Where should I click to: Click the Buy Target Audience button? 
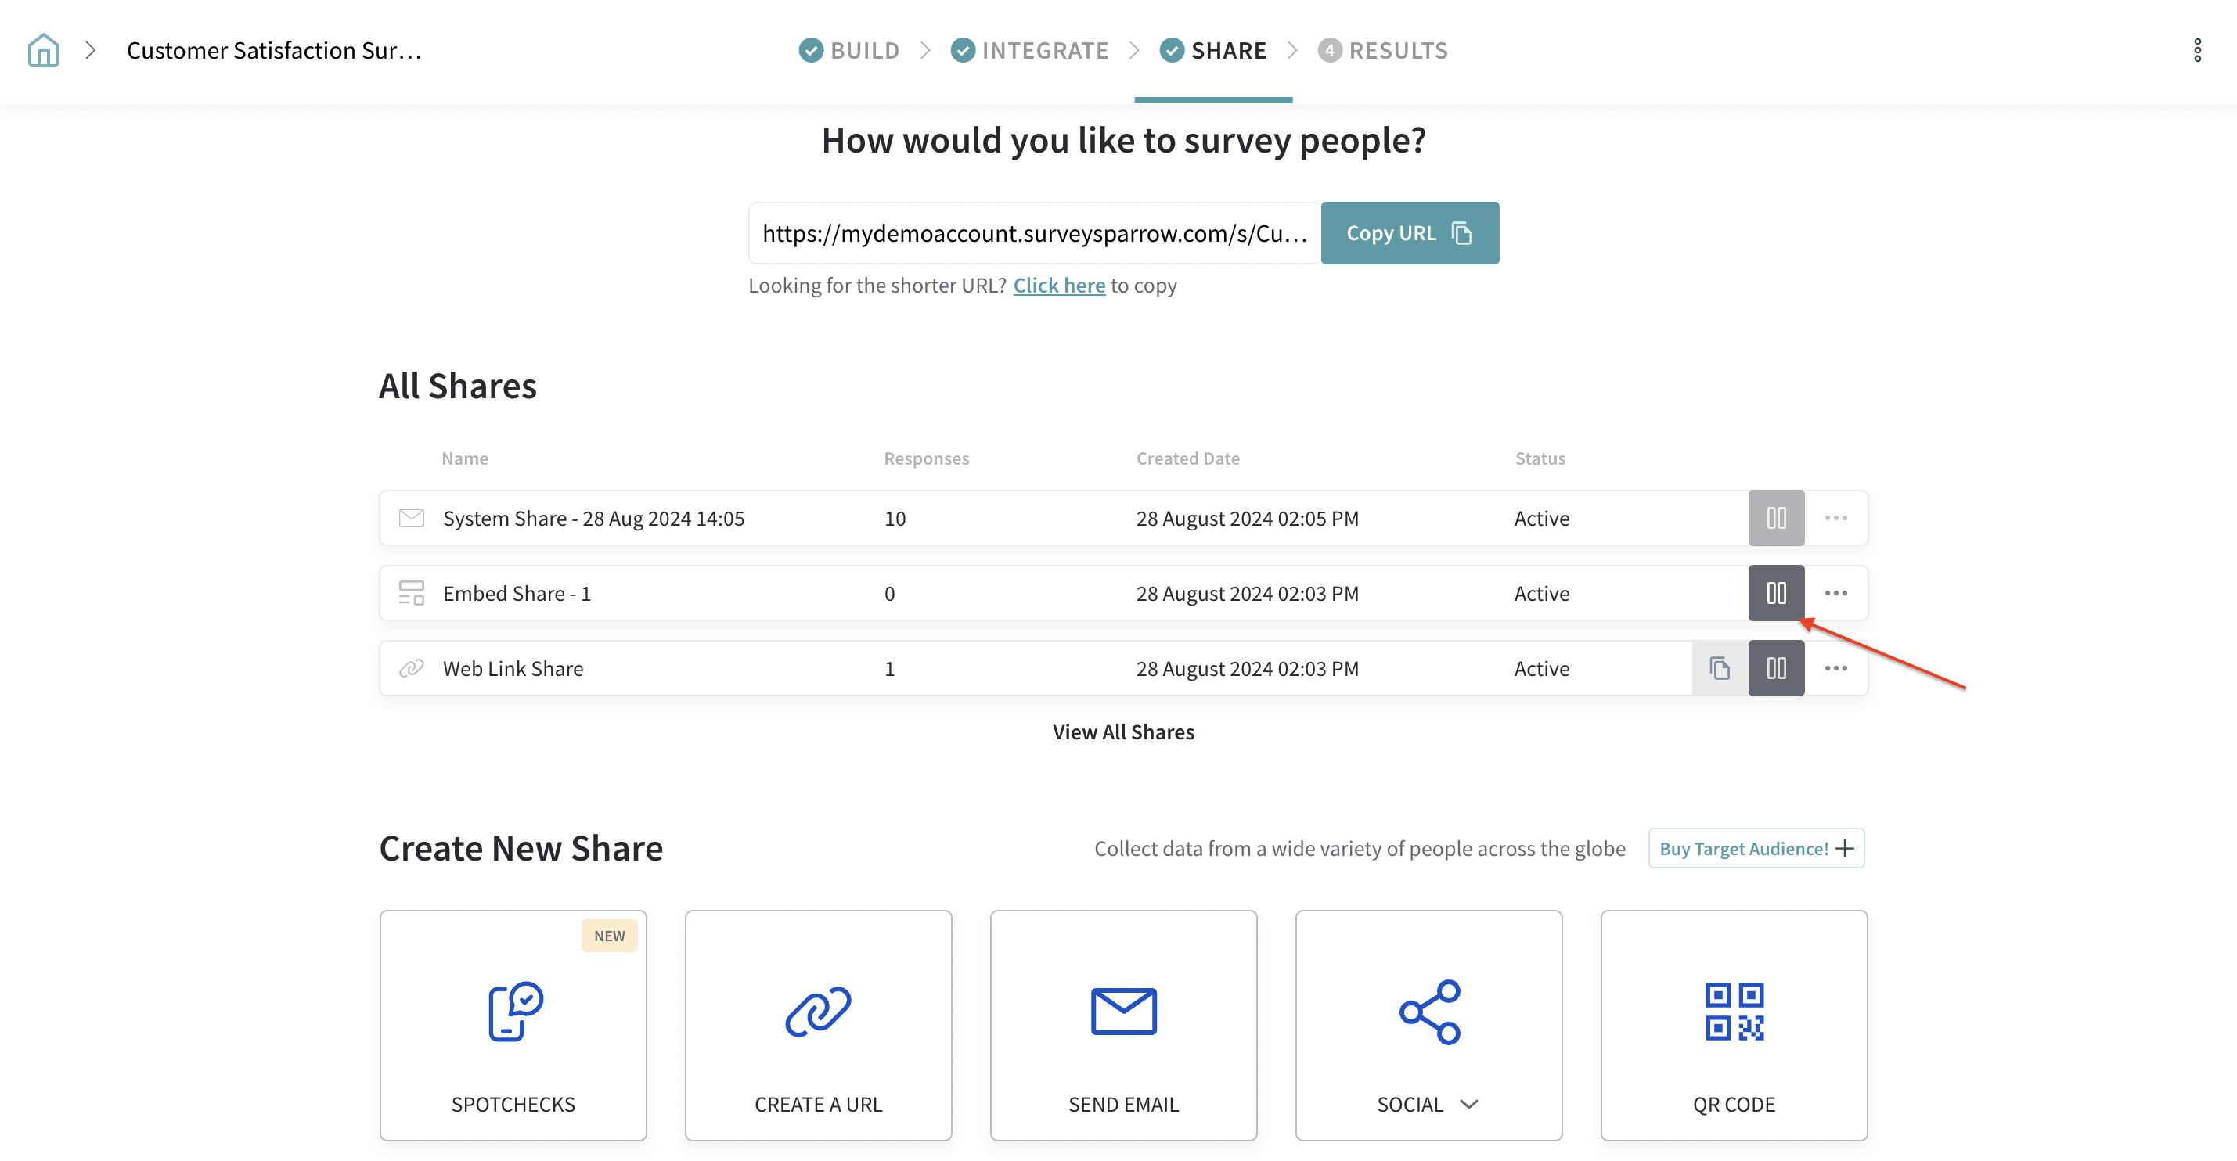coord(1756,849)
